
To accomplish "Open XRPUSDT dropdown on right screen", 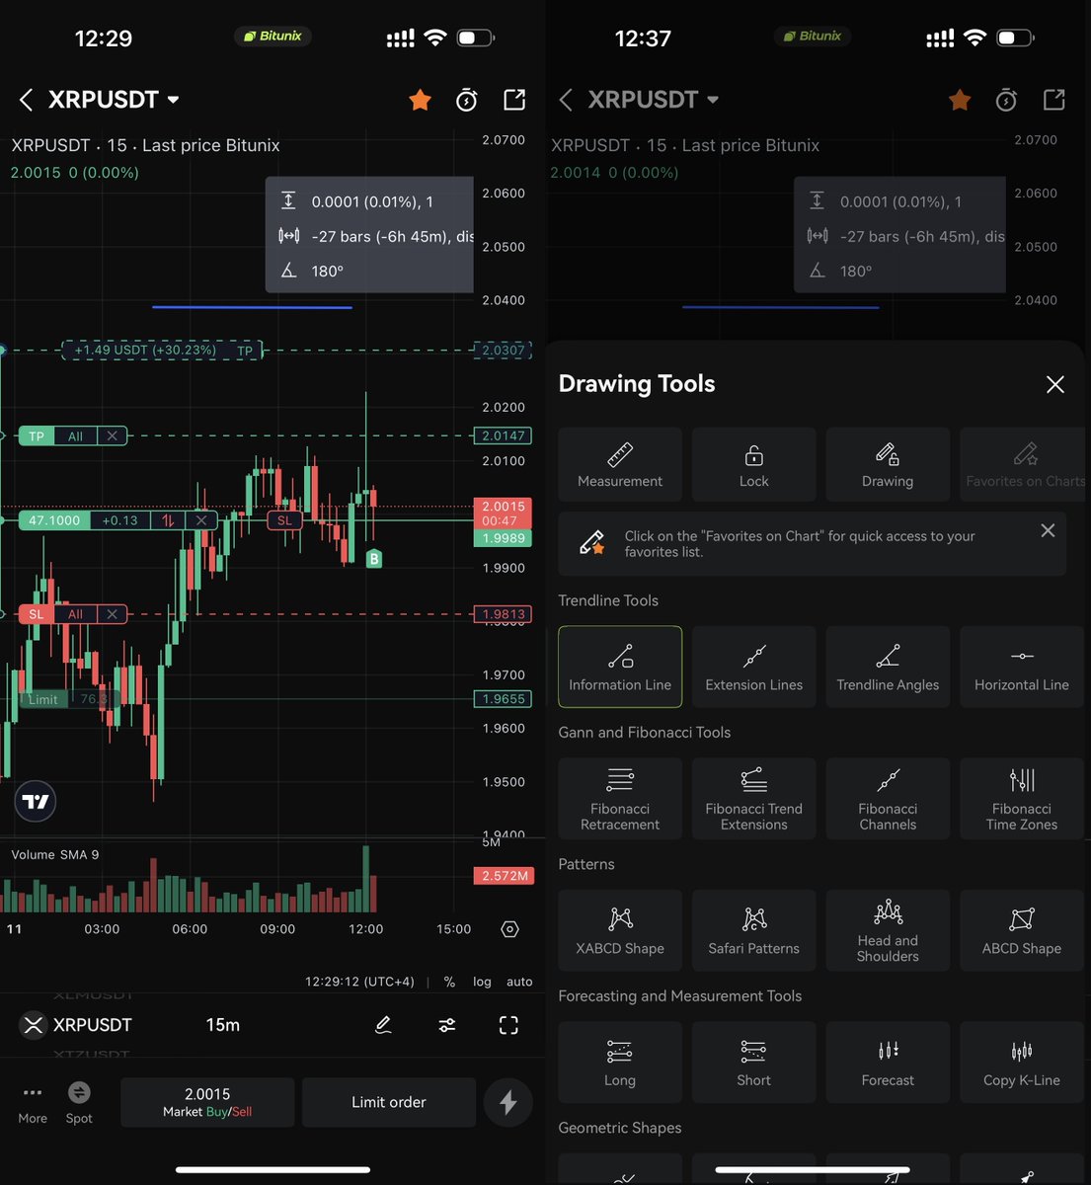I will coord(654,100).
